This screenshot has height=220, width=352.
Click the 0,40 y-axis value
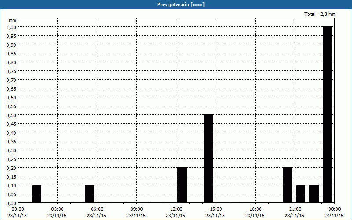click(11, 133)
